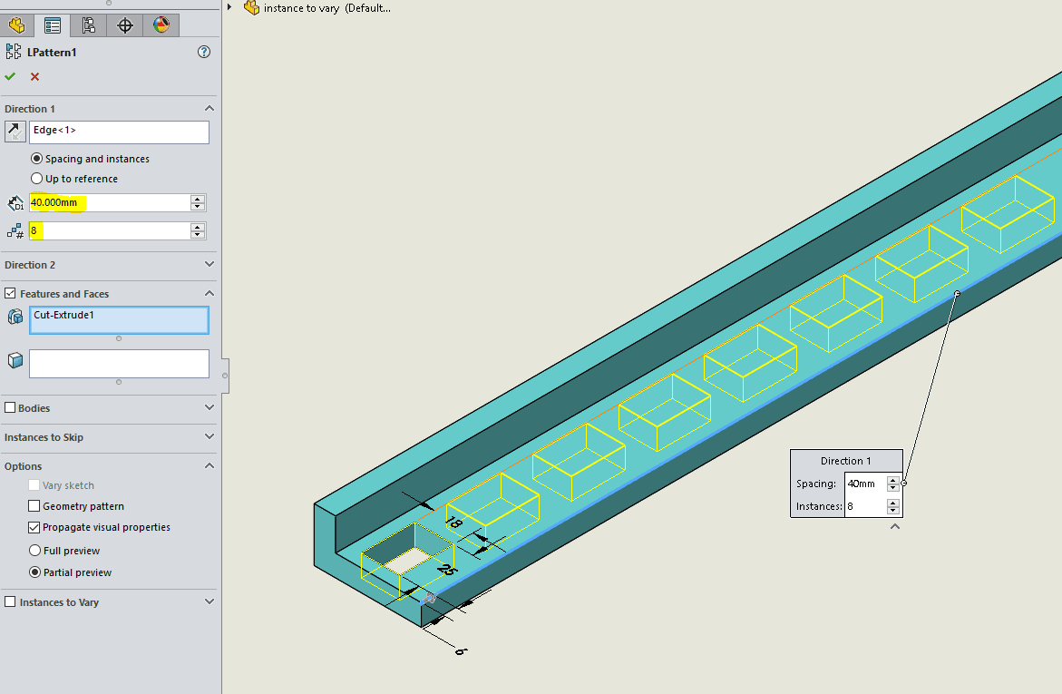Cancel the pattern with red X

click(34, 77)
